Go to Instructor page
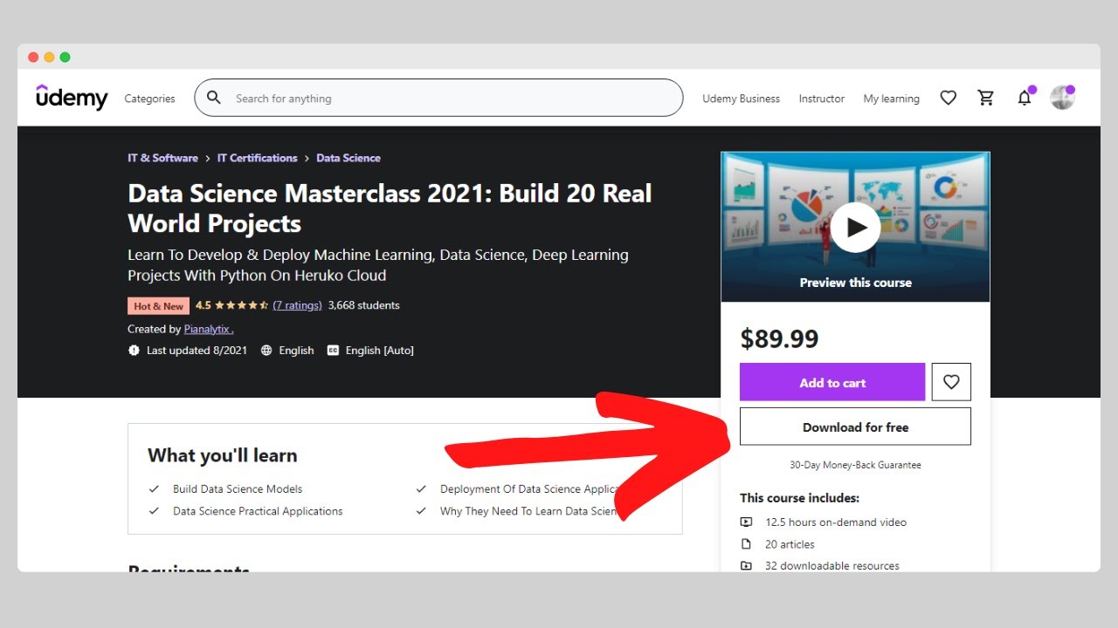This screenshot has height=628, width=1118. (x=821, y=99)
